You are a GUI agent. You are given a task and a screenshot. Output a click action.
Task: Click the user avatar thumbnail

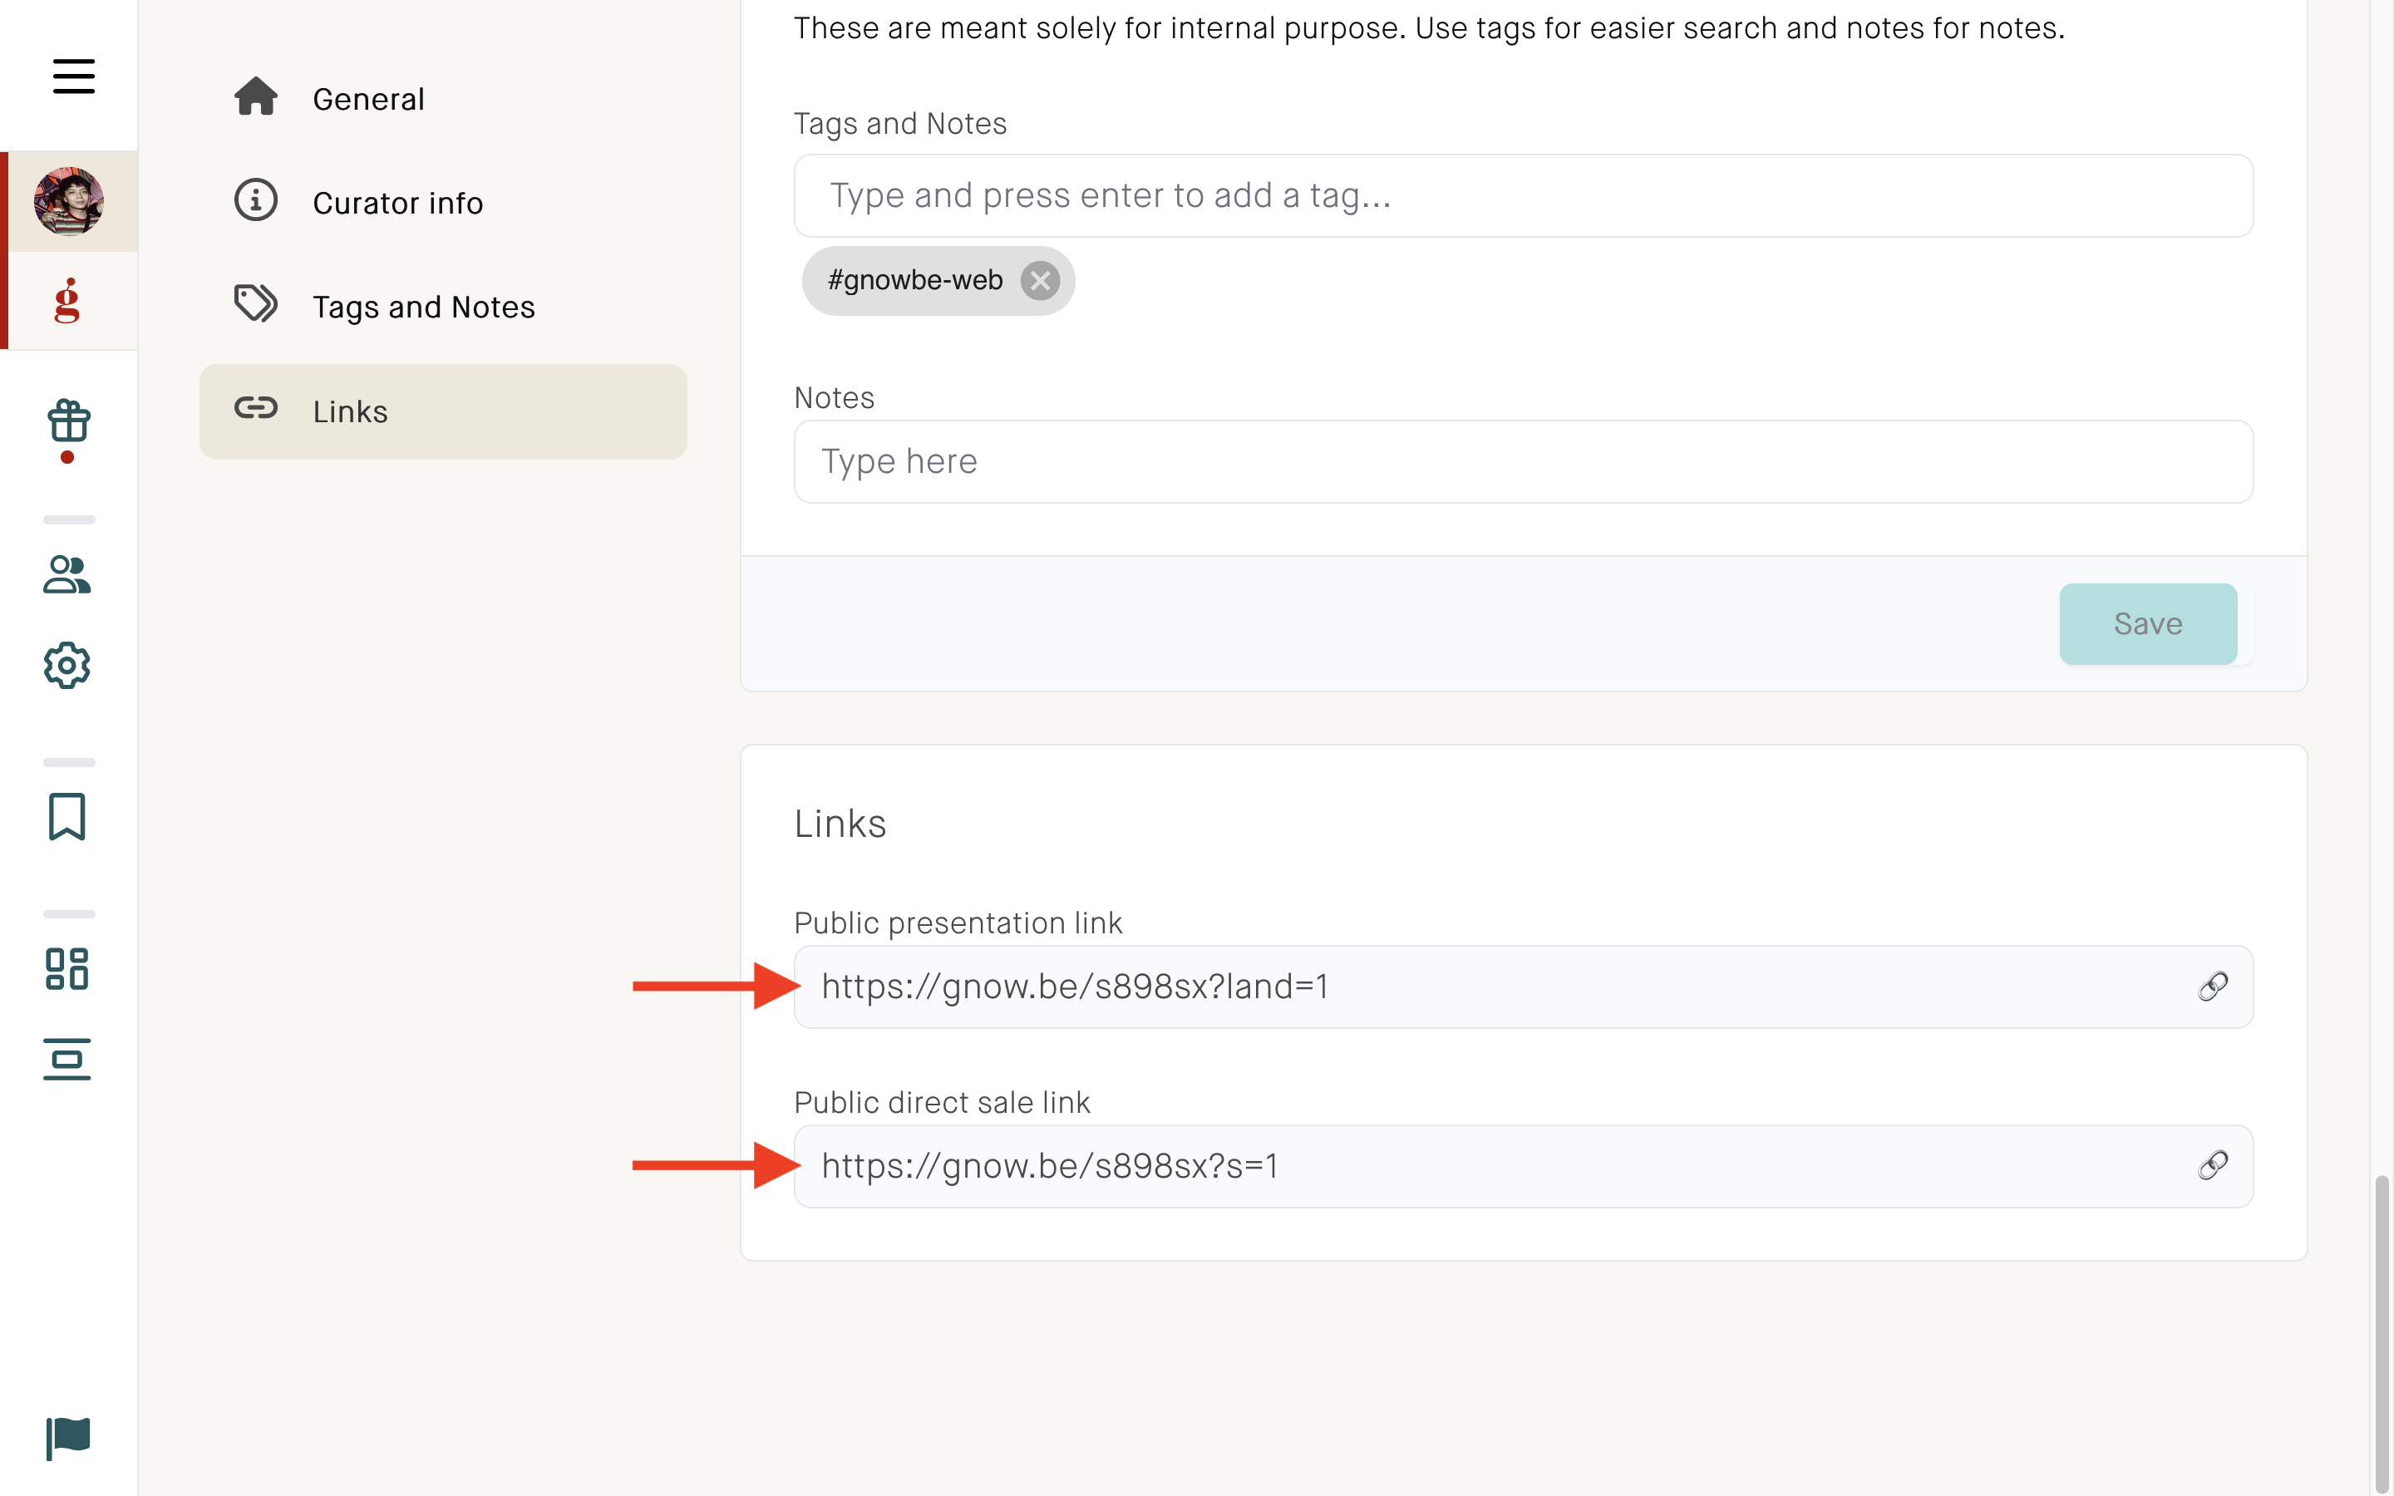coord(68,201)
